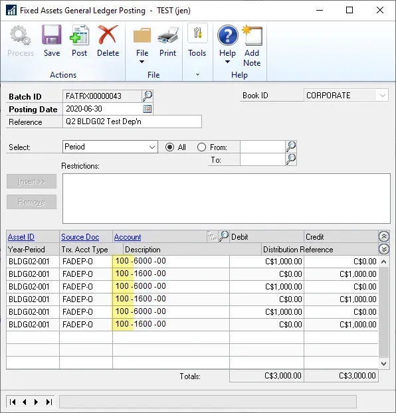This screenshot has width=396, height=413.
Task: Select the All radio button
Action: coord(169,147)
